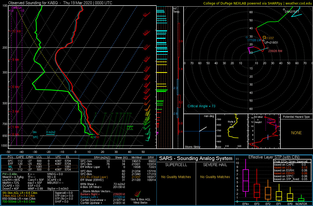Click the orange square 213/37 hodograph marker
The image size is (313, 206).
coord(264,37)
